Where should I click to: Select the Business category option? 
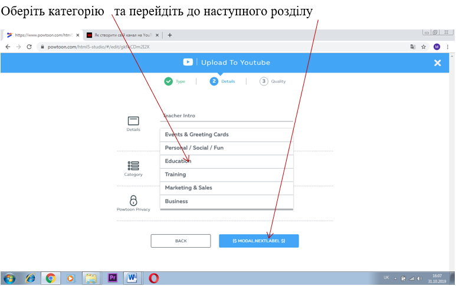pos(227,202)
